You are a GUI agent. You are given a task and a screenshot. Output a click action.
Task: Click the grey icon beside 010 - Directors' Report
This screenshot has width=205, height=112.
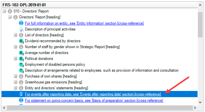point(10,11)
